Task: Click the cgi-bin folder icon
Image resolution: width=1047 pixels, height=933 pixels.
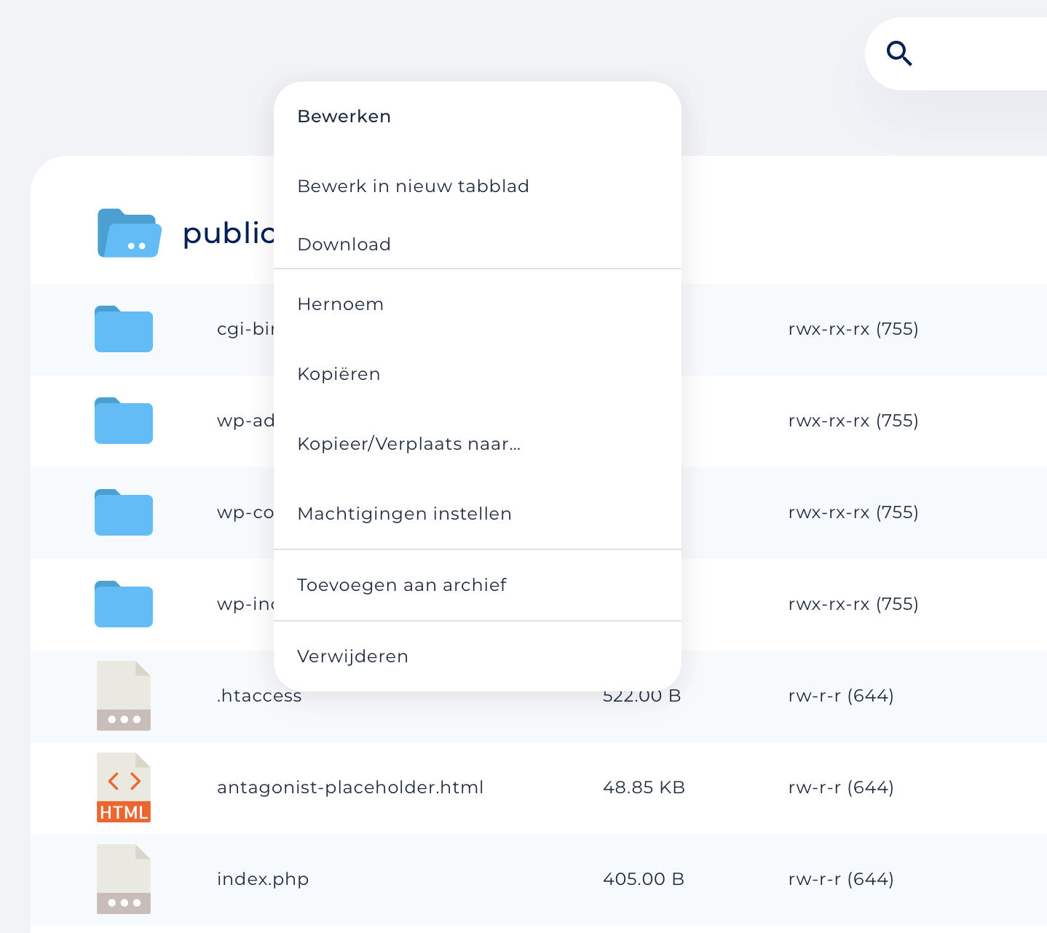Action: [123, 329]
